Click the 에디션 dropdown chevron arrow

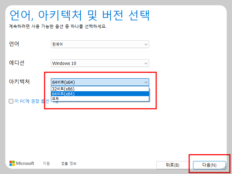[146, 63]
